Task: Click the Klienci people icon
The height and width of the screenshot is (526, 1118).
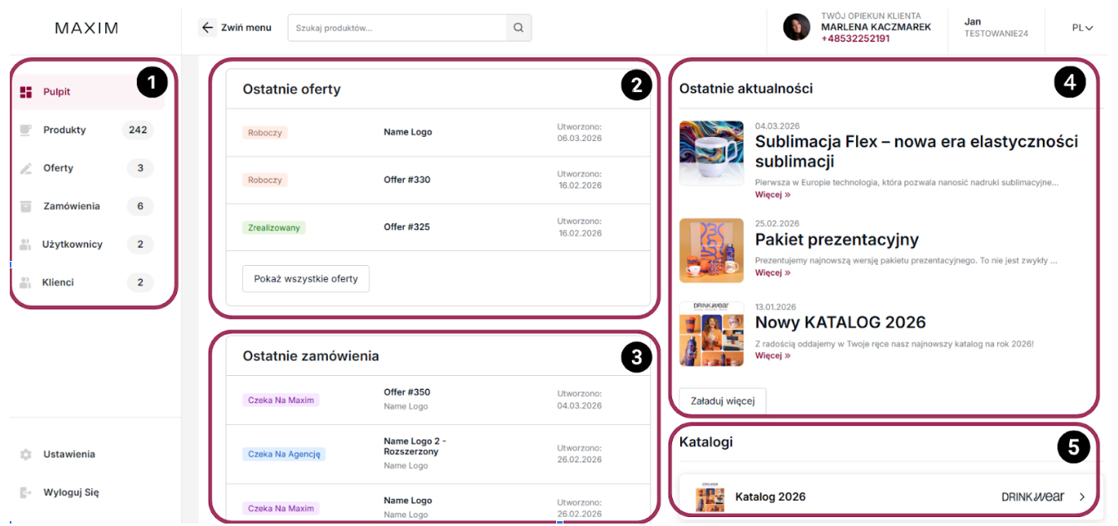Action: [x=26, y=283]
